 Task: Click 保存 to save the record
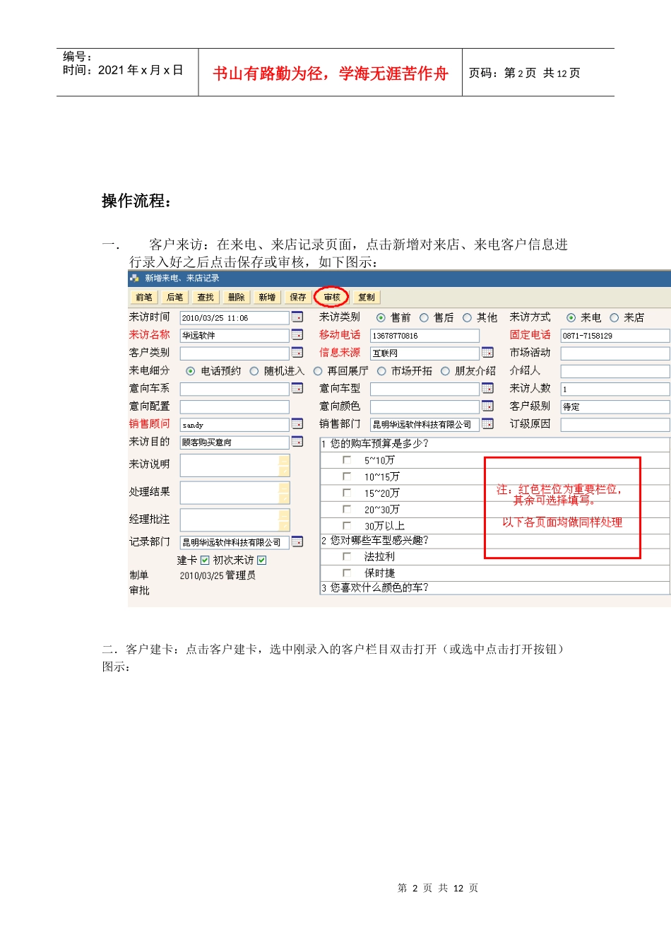(298, 298)
